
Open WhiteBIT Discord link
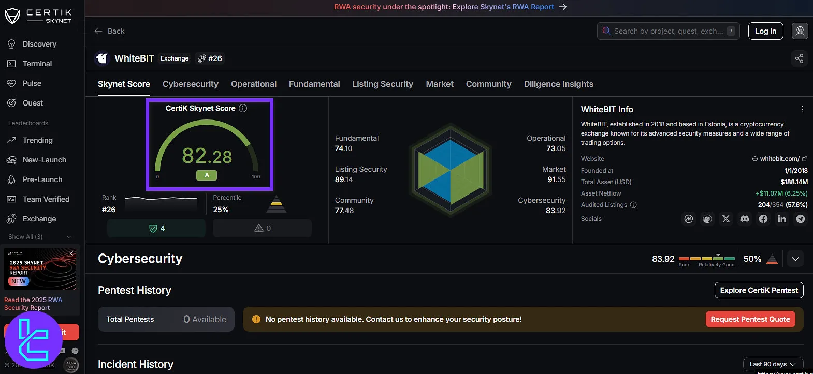[x=744, y=219]
